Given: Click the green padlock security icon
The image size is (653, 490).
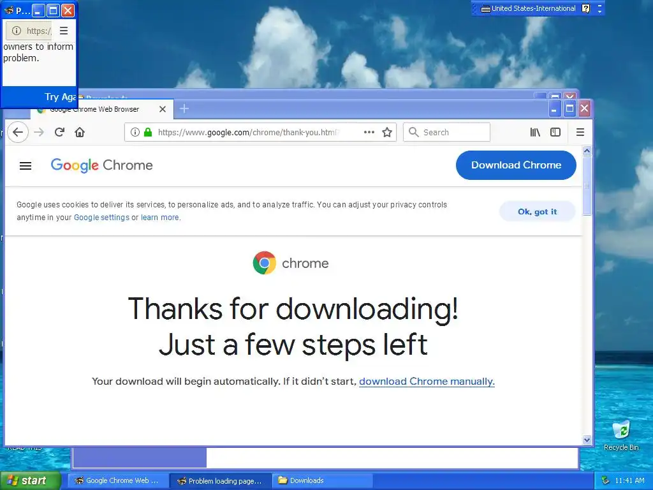Looking at the screenshot, I should click(x=148, y=132).
